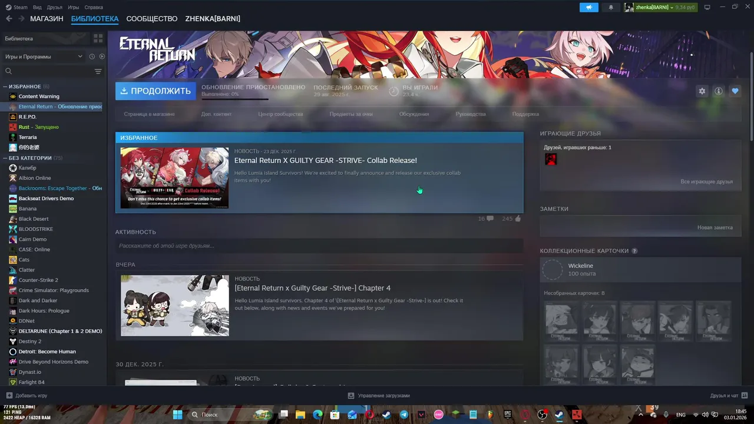The width and height of the screenshot is (754, 424).
Task: Go to СООБЩЕСТВО tab
Action: tap(152, 19)
